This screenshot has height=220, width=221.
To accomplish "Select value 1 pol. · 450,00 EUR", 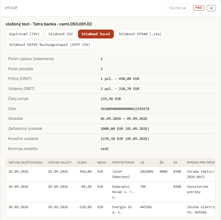I will [x=120, y=79].
